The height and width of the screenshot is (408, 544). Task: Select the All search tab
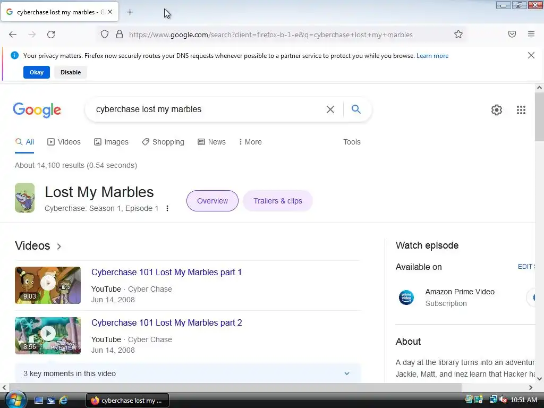coord(24,142)
